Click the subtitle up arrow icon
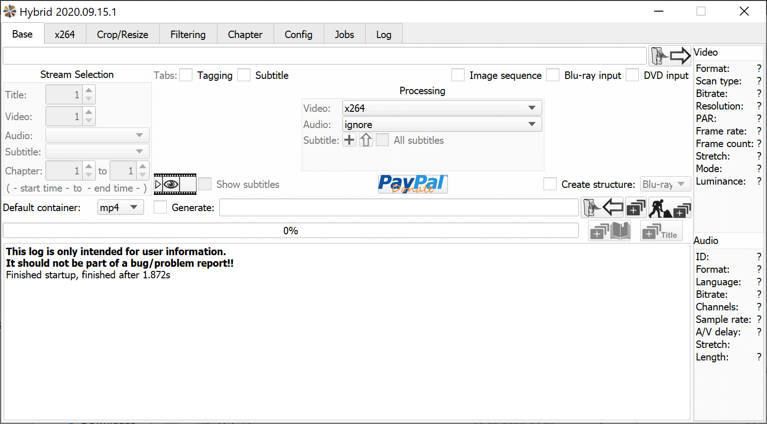The height and width of the screenshot is (424, 767). click(366, 140)
